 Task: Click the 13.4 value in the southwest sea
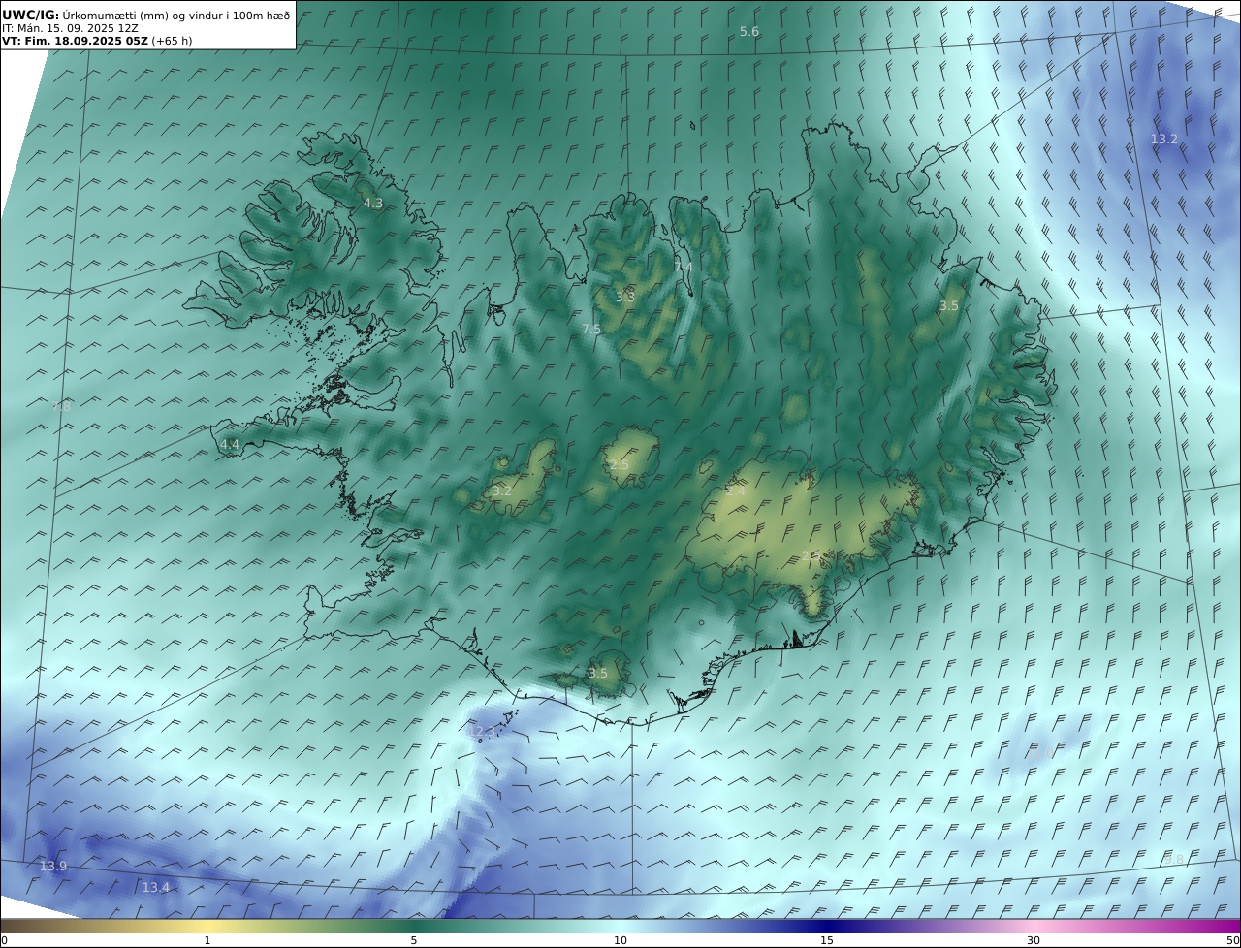point(156,888)
